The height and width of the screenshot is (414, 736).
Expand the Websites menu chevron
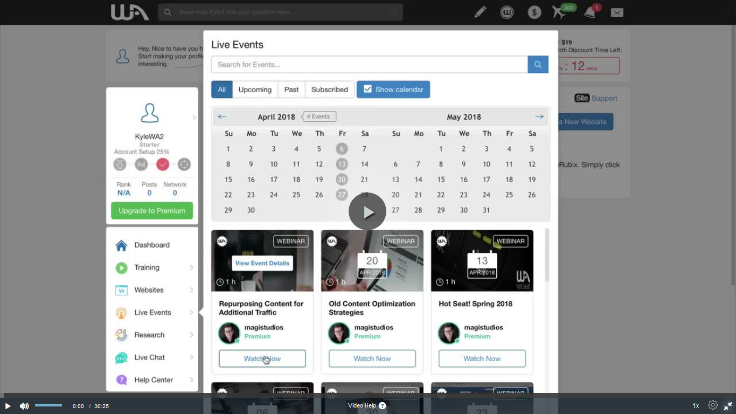click(x=191, y=290)
